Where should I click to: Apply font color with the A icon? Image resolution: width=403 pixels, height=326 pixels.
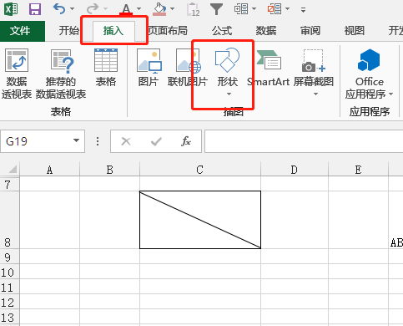126,9
